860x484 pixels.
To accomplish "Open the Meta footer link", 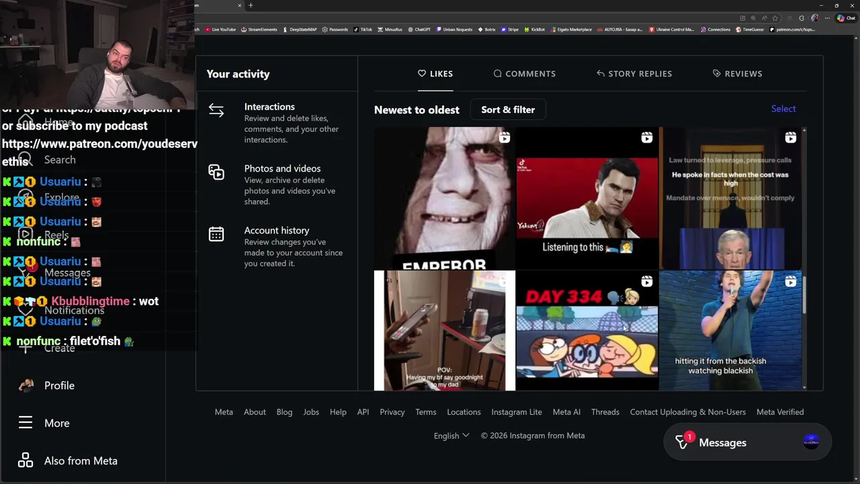I will [x=224, y=412].
